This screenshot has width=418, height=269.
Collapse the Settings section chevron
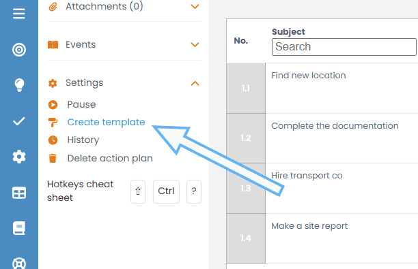click(x=195, y=84)
